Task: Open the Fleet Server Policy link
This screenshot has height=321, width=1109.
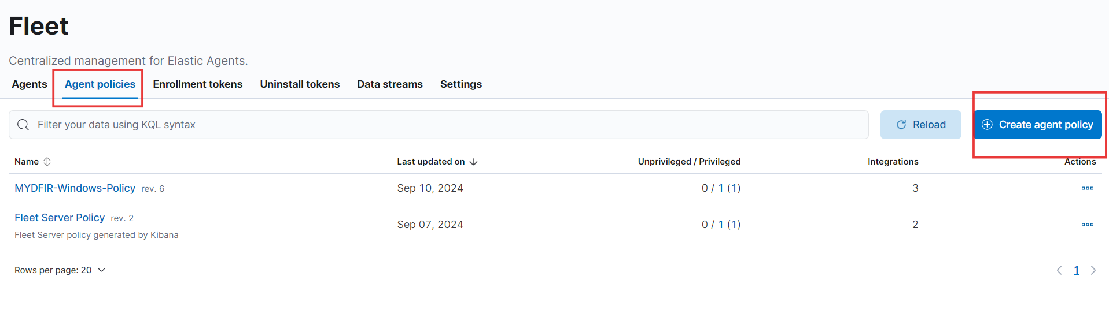Action: [60, 218]
